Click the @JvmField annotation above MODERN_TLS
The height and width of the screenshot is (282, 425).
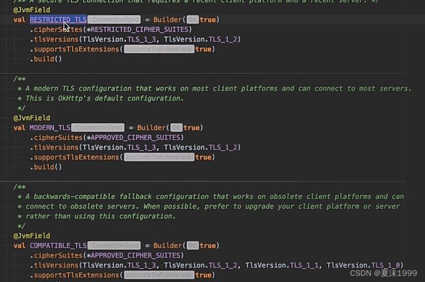tap(32, 118)
